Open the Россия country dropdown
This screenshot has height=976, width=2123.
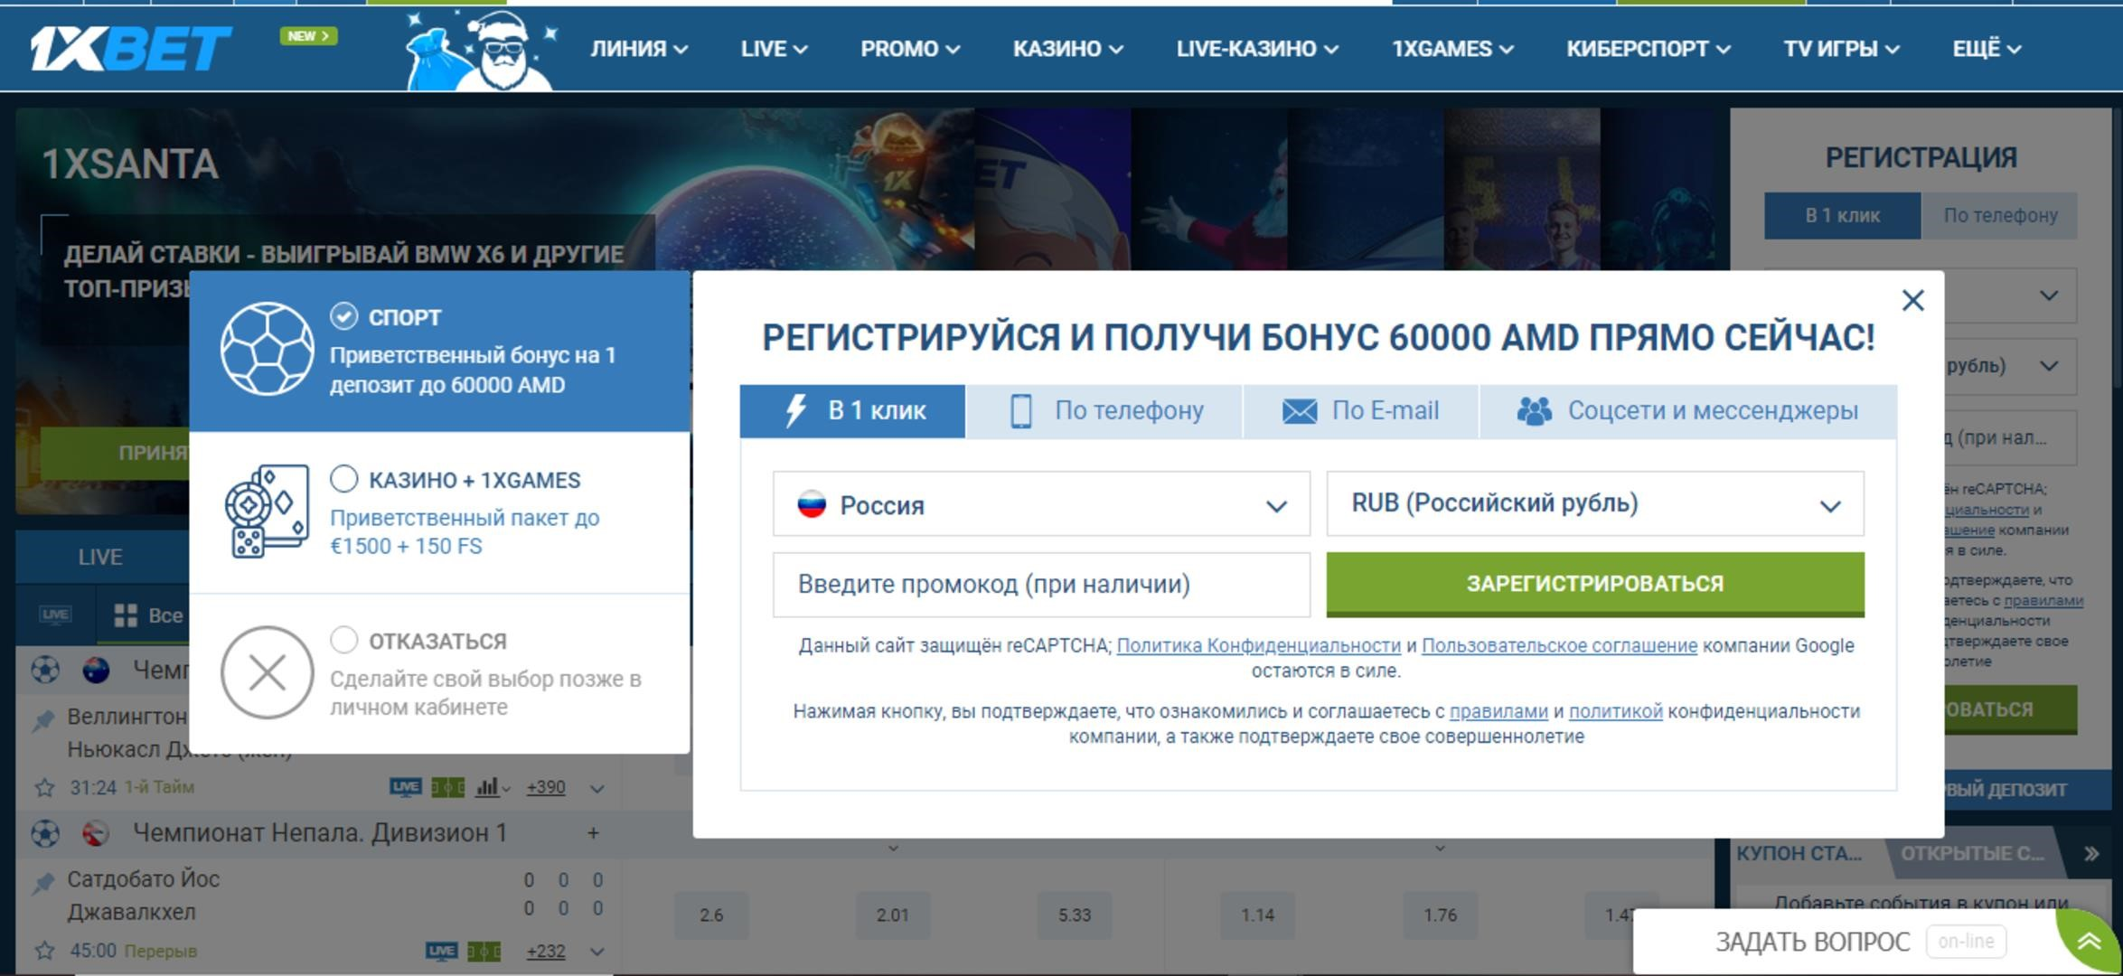click(x=1041, y=504)
